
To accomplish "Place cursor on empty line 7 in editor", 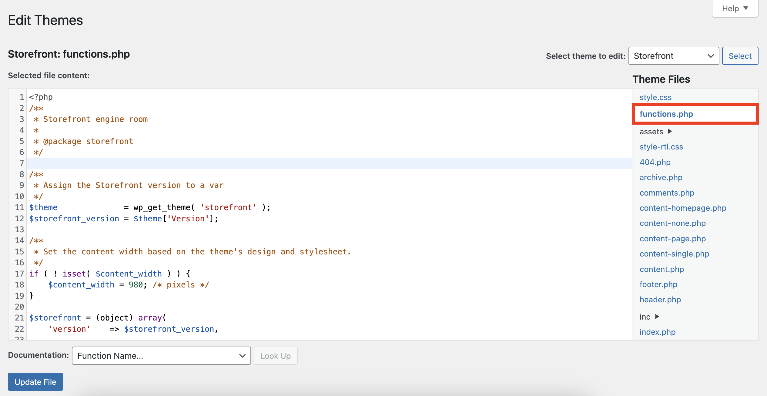I will tap(329, 163).
